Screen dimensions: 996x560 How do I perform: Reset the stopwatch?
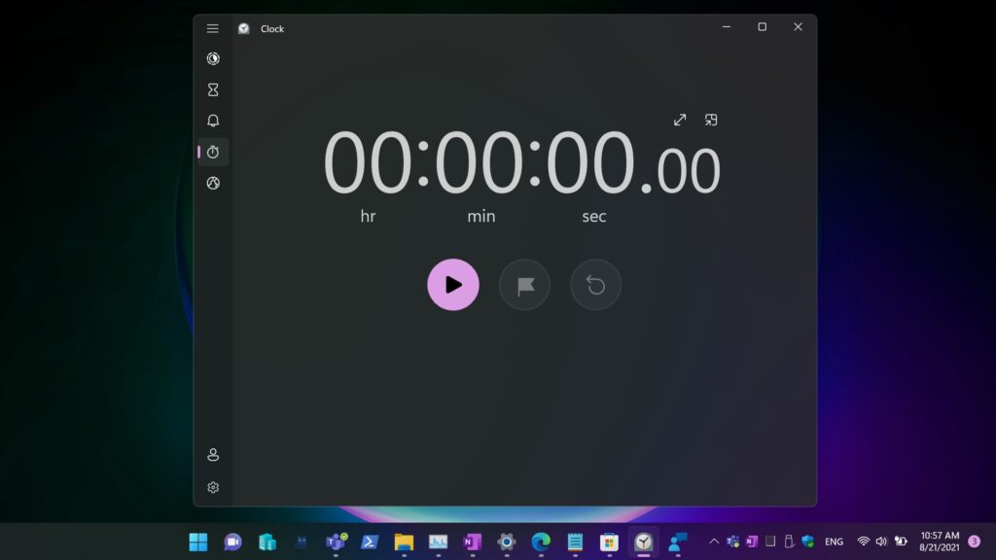(595, 285)
